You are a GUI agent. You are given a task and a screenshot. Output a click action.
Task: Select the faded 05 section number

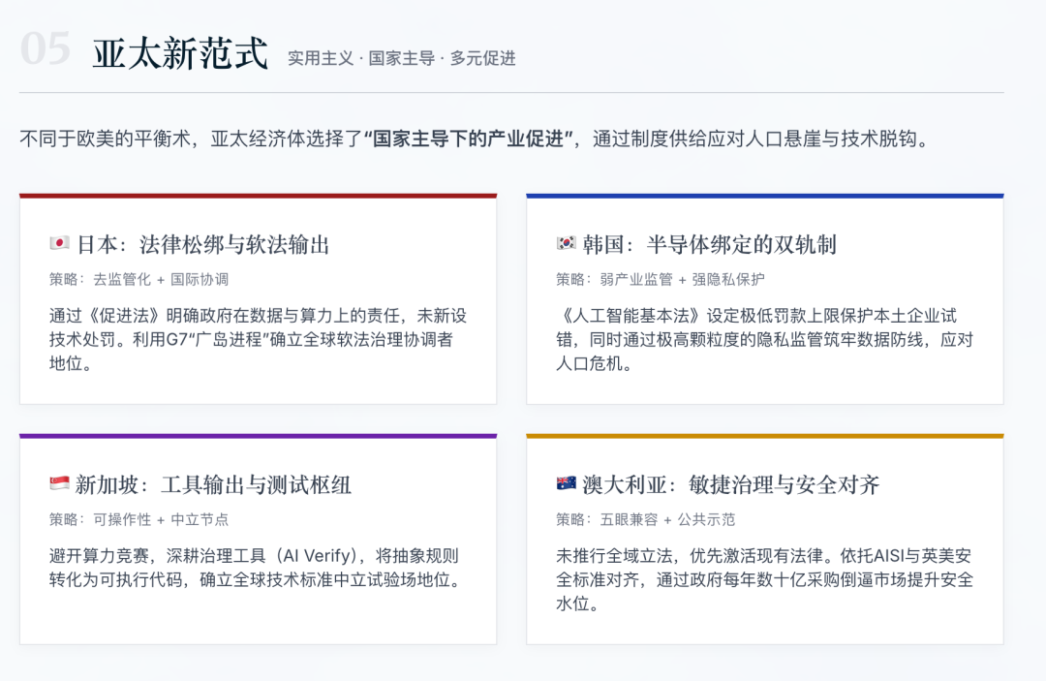[46, 50]
